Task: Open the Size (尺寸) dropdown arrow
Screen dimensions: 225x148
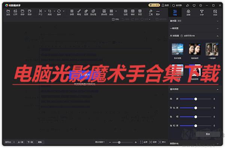Action: point(45,11)
